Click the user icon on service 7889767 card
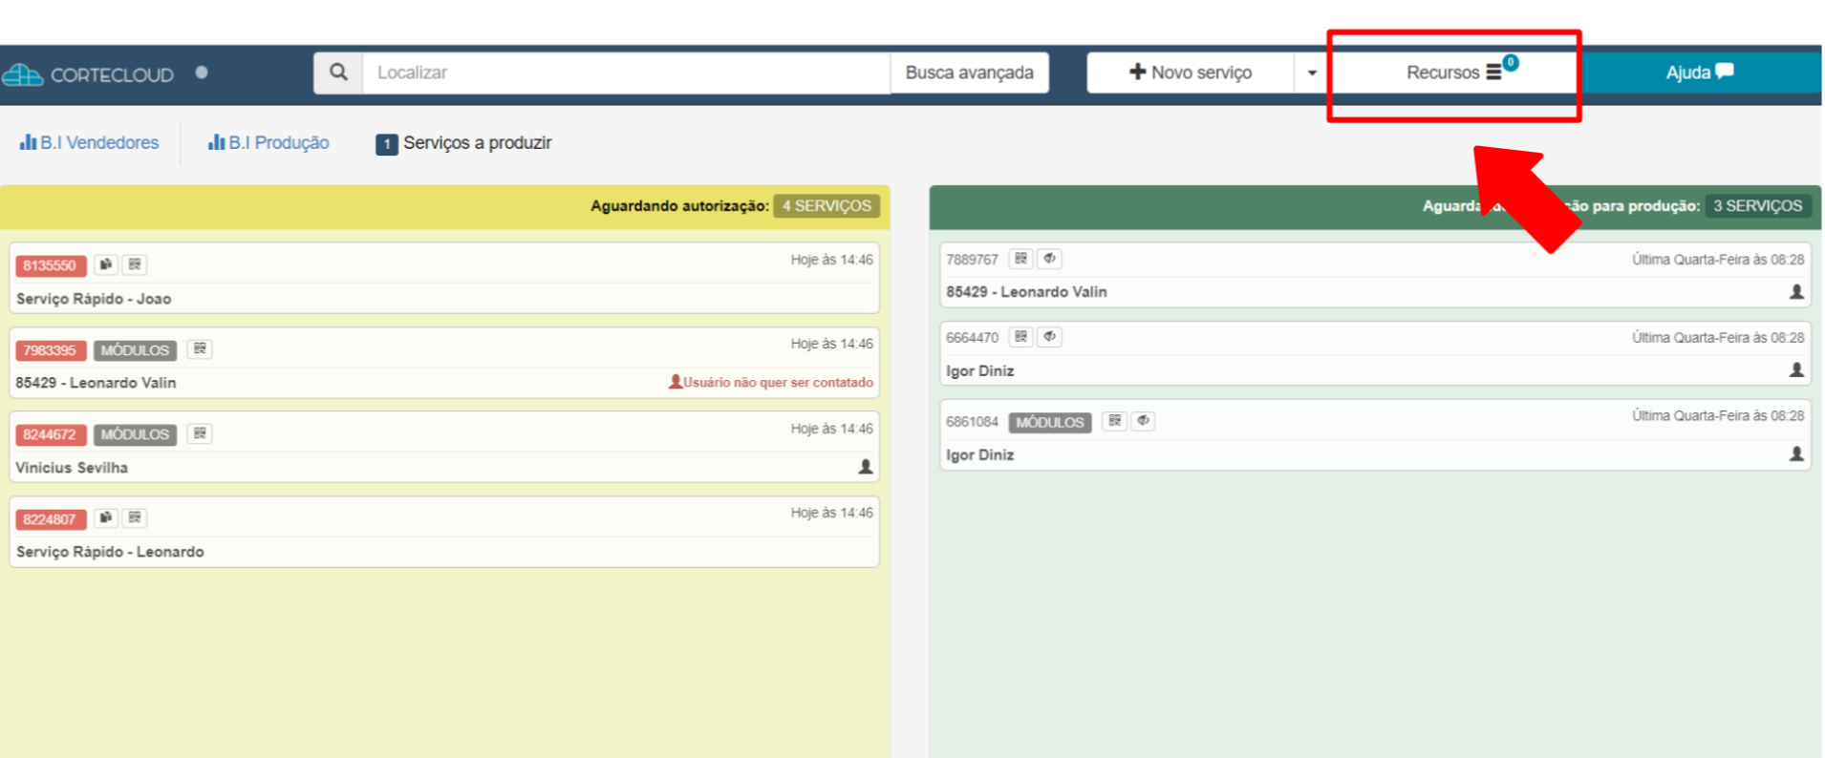 [1796, 292]
